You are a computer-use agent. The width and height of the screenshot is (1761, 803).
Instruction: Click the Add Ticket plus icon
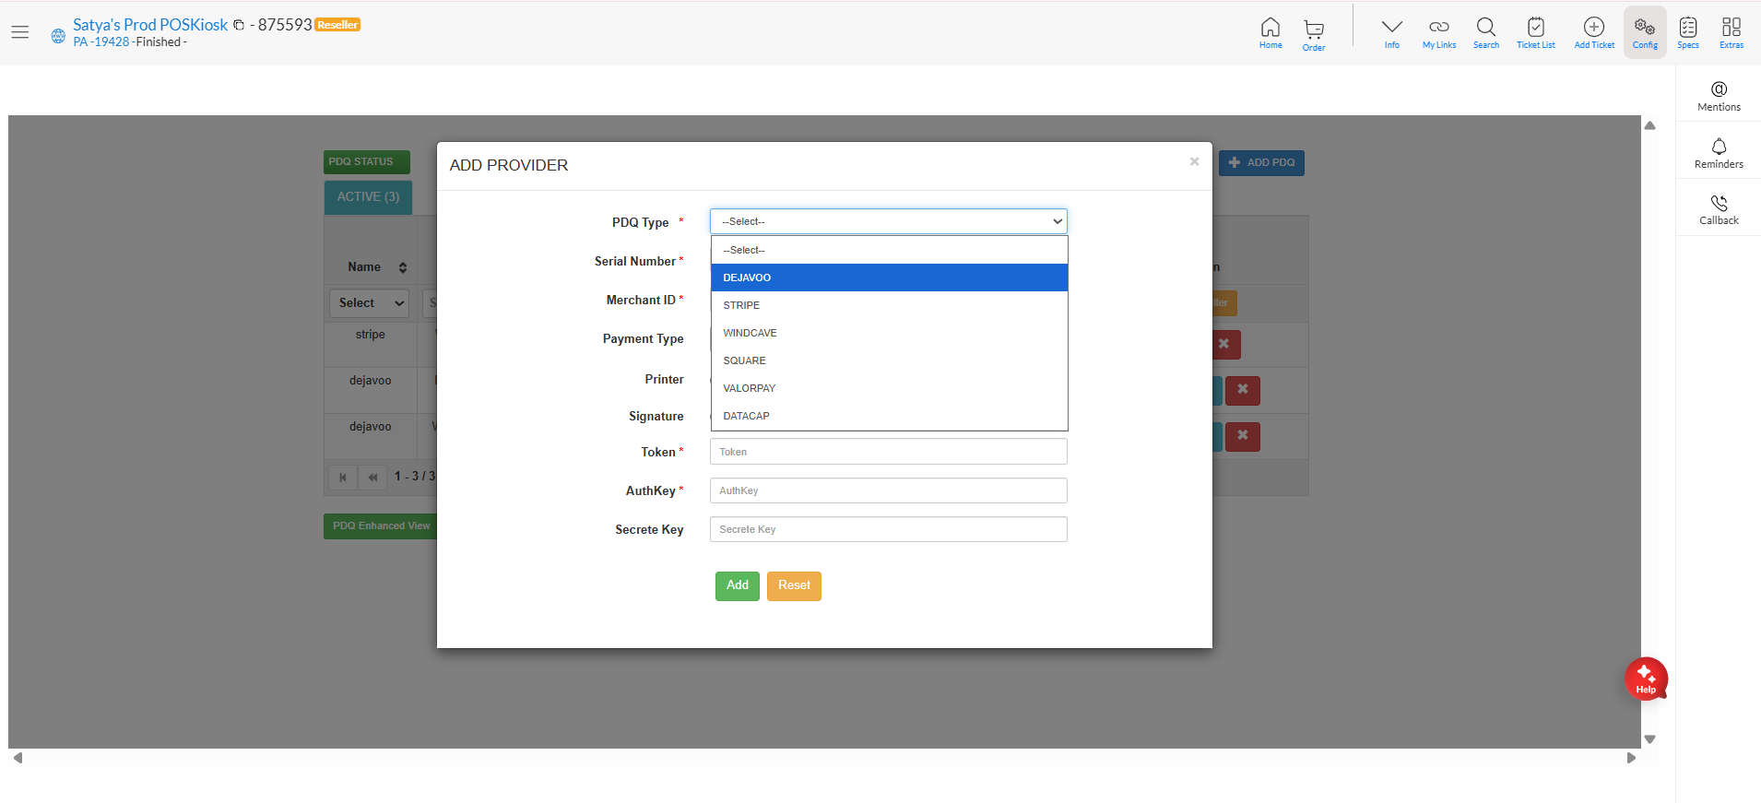tap(1594, 31)
